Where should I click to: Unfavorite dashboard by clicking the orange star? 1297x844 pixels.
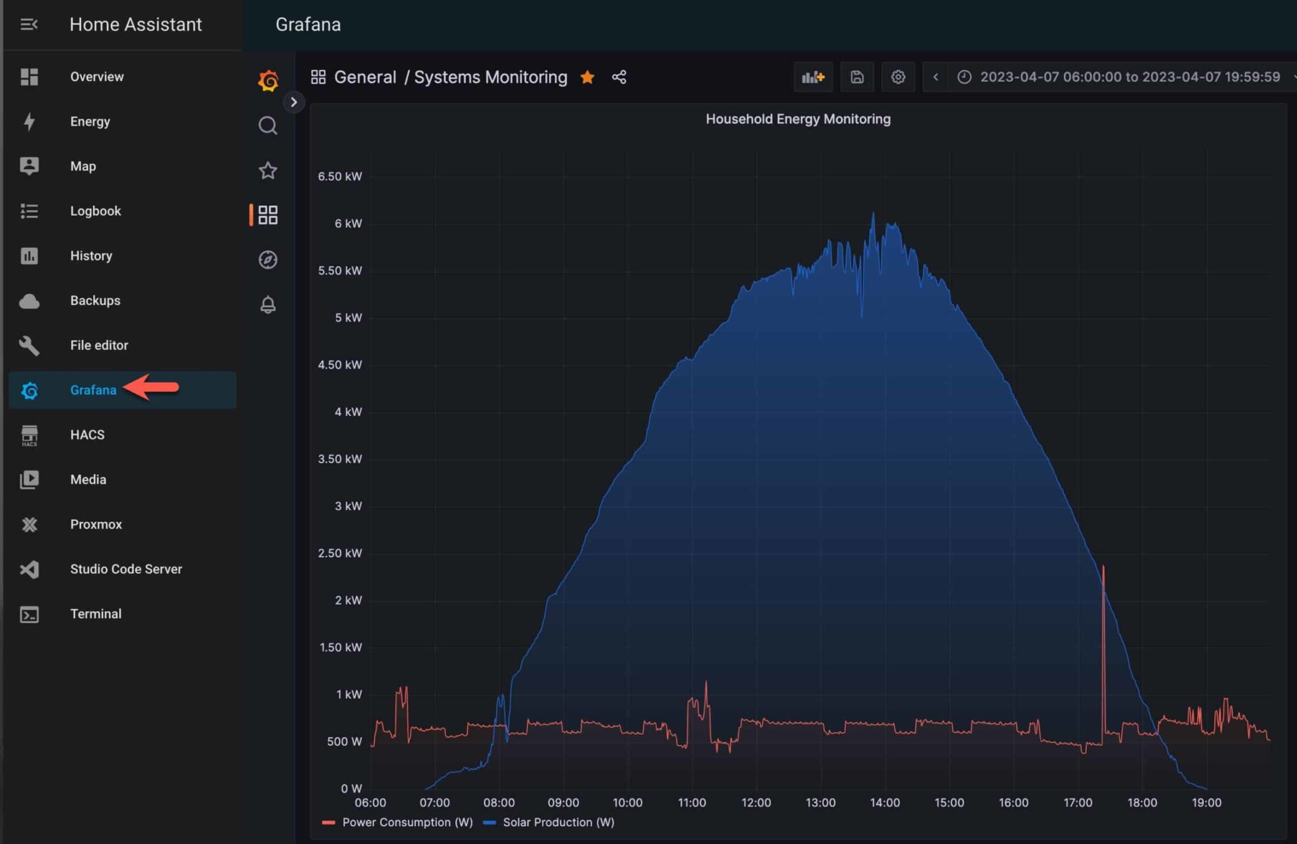tap(588, 77)
